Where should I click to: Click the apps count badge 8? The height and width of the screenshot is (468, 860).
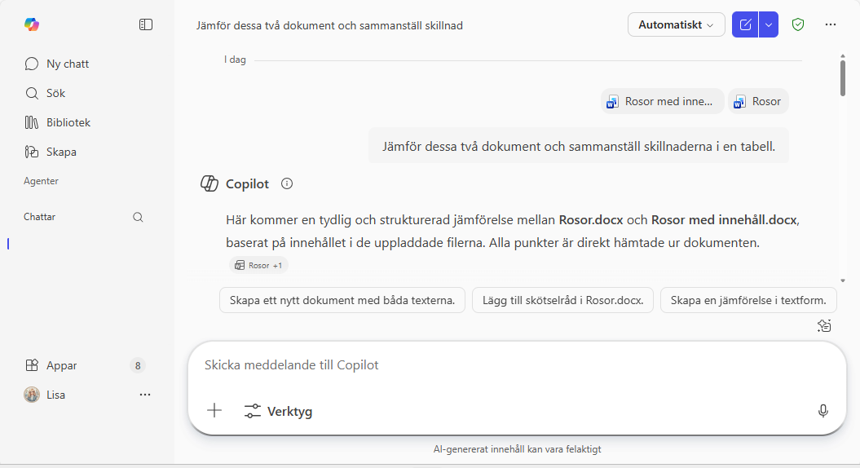[x=138, y=365]
